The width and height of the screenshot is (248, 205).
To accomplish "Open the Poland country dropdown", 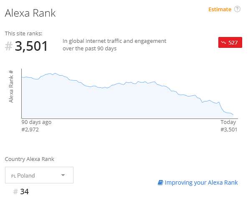I will (39, 175).
